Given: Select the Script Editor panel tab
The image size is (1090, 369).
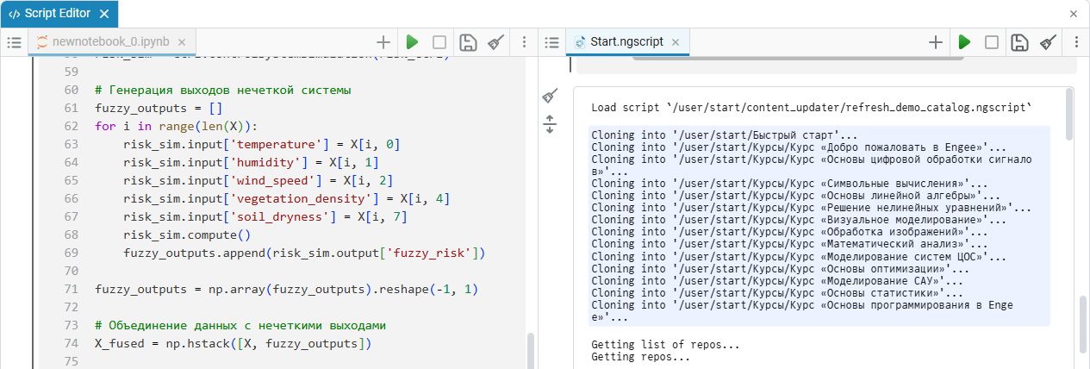Looking at the screenshot, I should pos(59,14).
